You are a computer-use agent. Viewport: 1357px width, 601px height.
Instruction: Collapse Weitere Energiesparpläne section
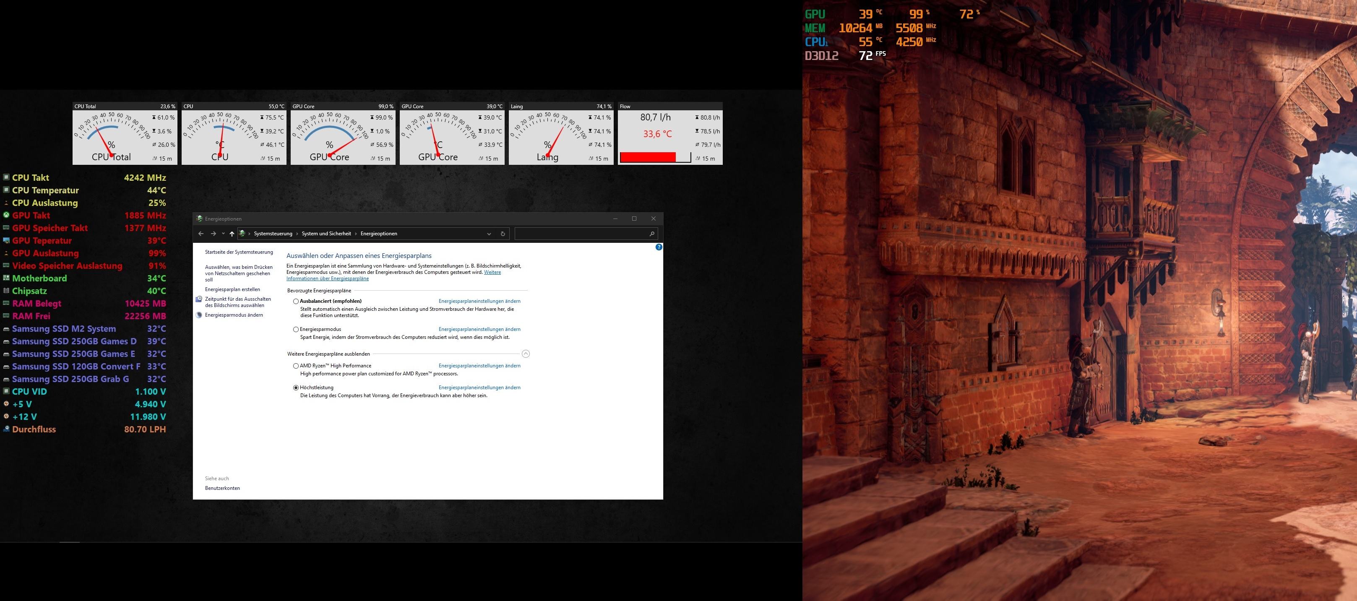(525, 354)
